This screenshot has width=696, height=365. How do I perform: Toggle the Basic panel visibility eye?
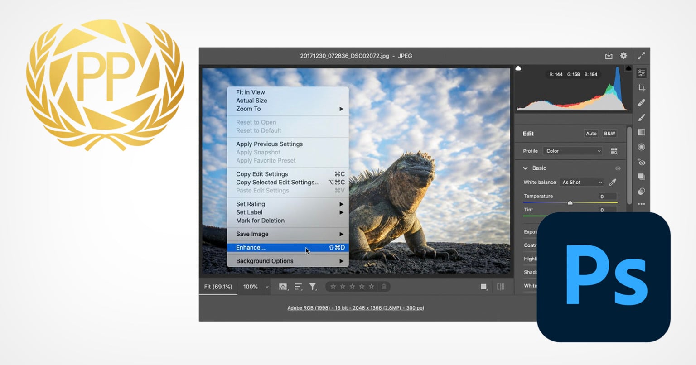(x=618, y=168)
